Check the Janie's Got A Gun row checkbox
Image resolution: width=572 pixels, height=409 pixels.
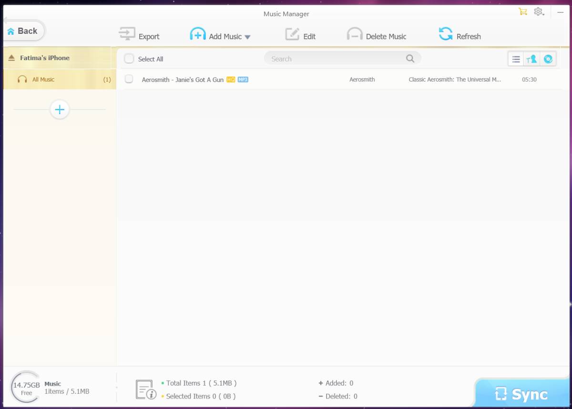pyautogui.click(x=129, y=79)
